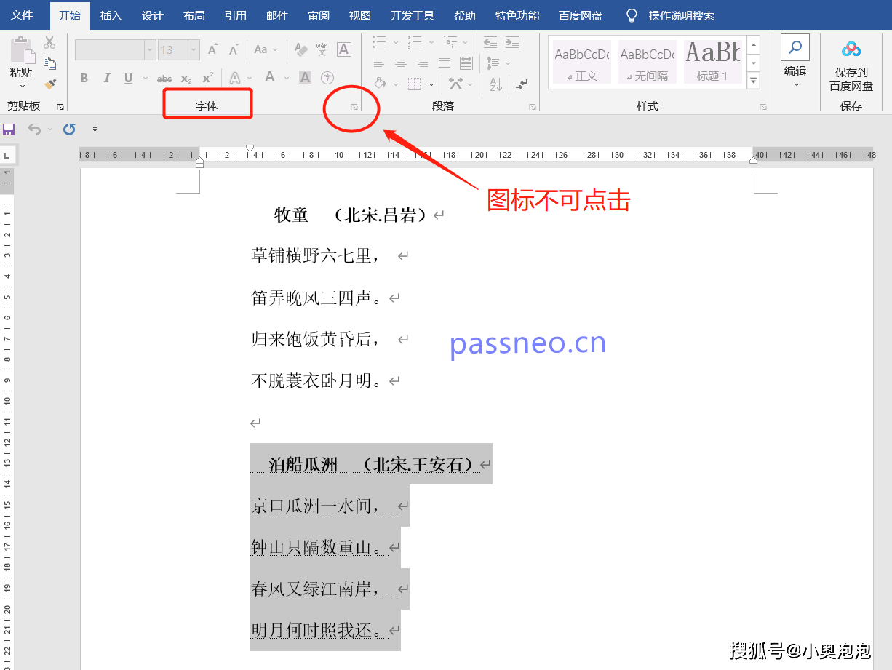
Task: Expand the Borders dropdown arrow
Action: pyautogui.click(x=431, y=84)
